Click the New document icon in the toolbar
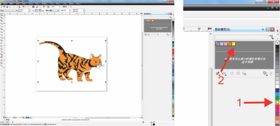The height and width of the screenshot is (126, 280). (2, 6)
